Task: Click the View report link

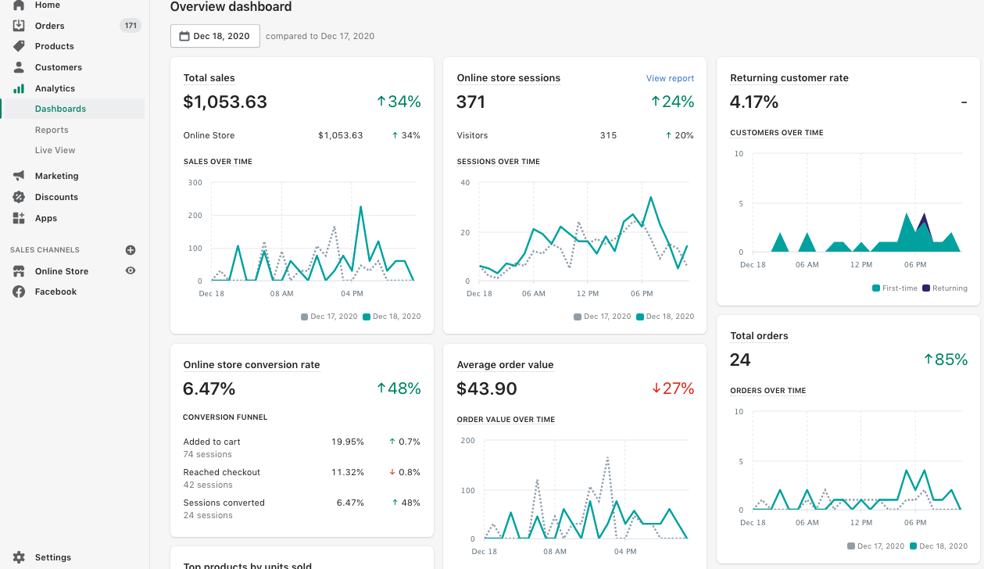Action: click(670, 78)
